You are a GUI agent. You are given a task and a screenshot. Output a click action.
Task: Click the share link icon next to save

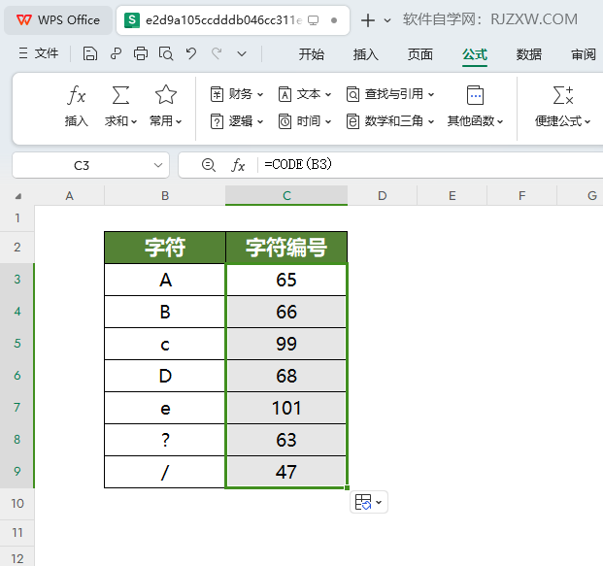pyautogui.click(x=116, y=53)
